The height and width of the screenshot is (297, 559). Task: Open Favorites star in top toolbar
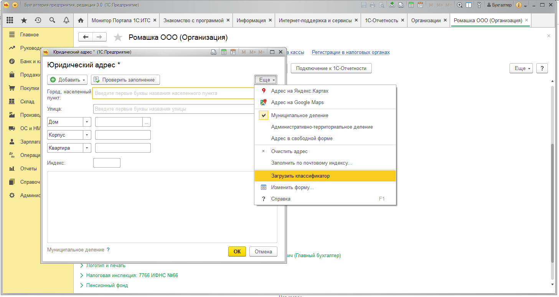point(24,20)
